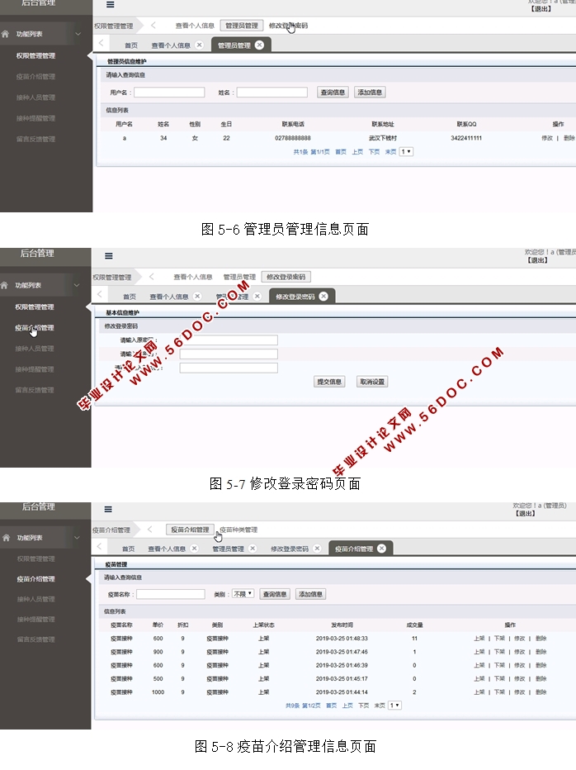This screenshot has width=576, height=770.
Task: Click 添加信息 button in Figure 5-8
Action: pyautogui.click(x=310, y=594)
